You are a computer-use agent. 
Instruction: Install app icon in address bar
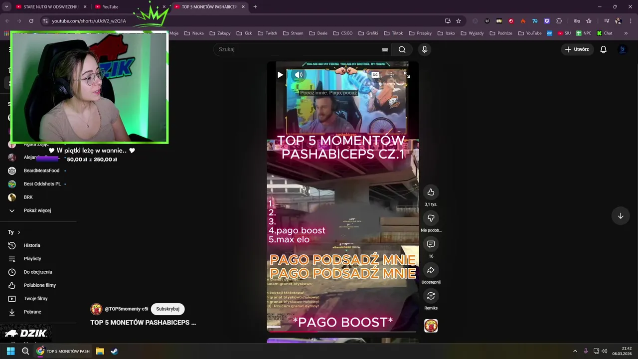coord(448,21)
